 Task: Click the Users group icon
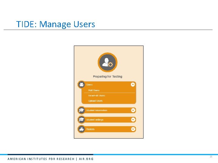coord(81,85)
